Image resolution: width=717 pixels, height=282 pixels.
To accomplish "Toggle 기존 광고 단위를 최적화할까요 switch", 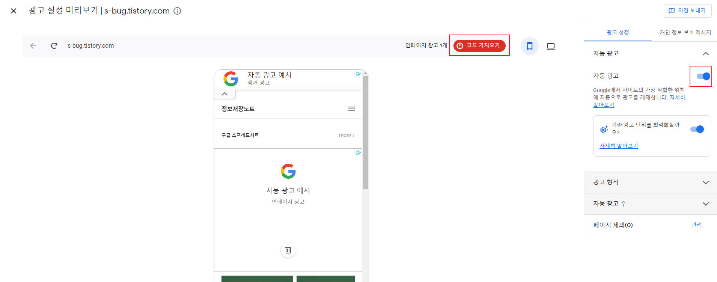I will (x=697, y=129).
